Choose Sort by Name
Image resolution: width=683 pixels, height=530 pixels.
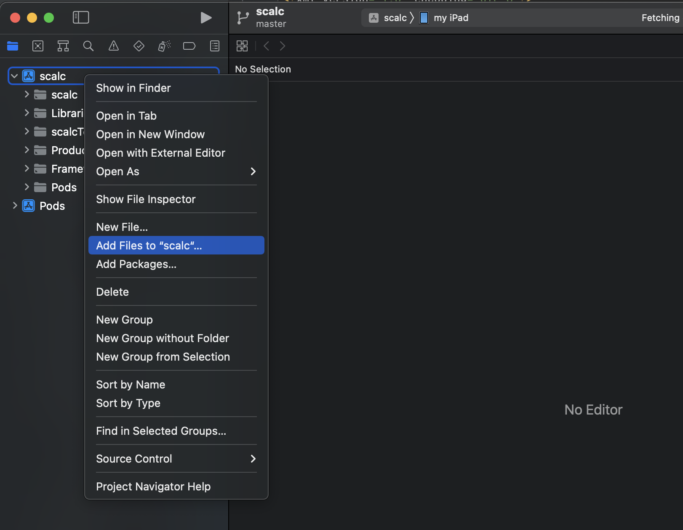(x=176, y=385)
